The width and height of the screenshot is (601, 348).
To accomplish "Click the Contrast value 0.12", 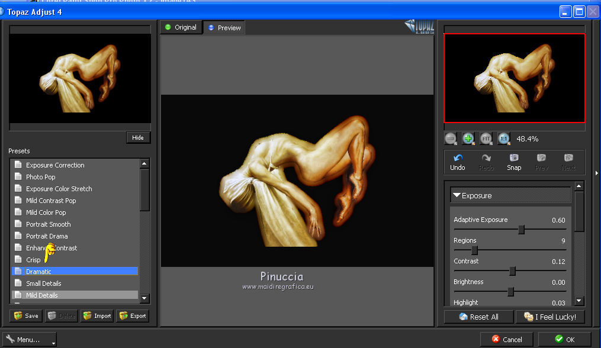I will pyautogui.click(x=558, y=262).
